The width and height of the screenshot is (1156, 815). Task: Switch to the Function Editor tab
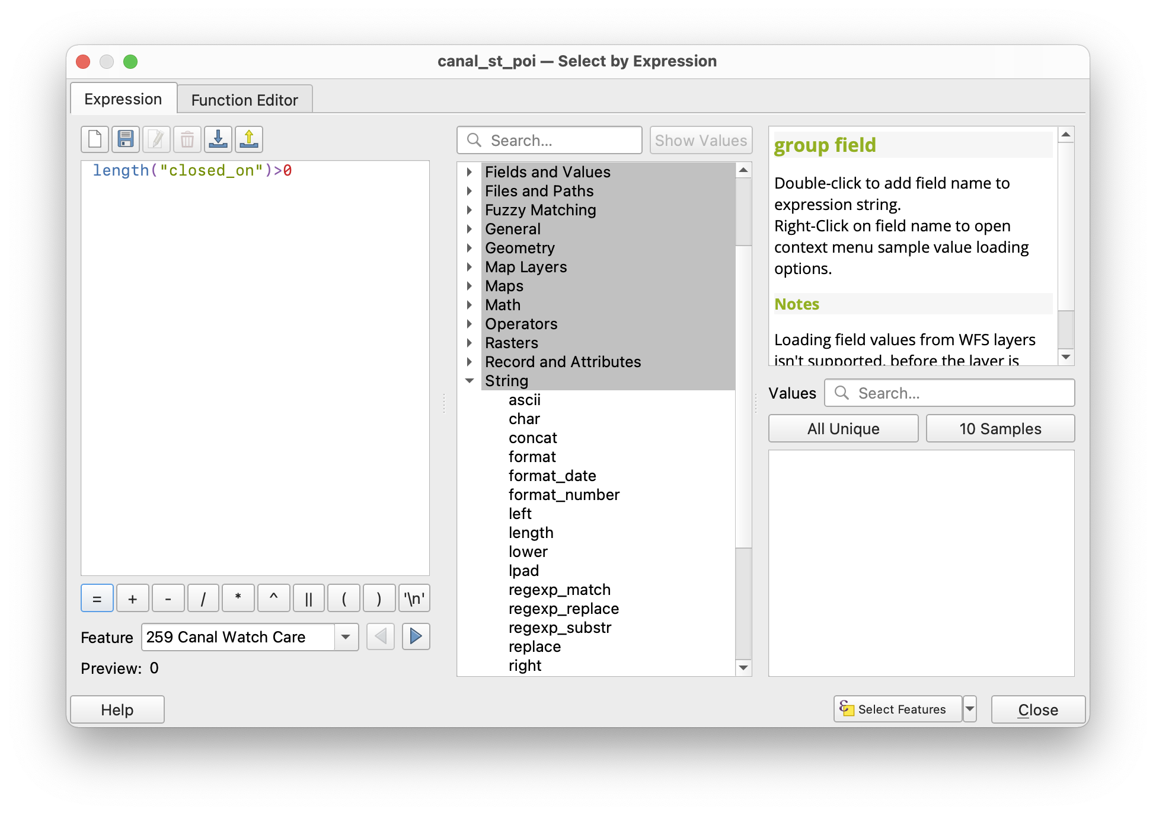pos(244,100)
